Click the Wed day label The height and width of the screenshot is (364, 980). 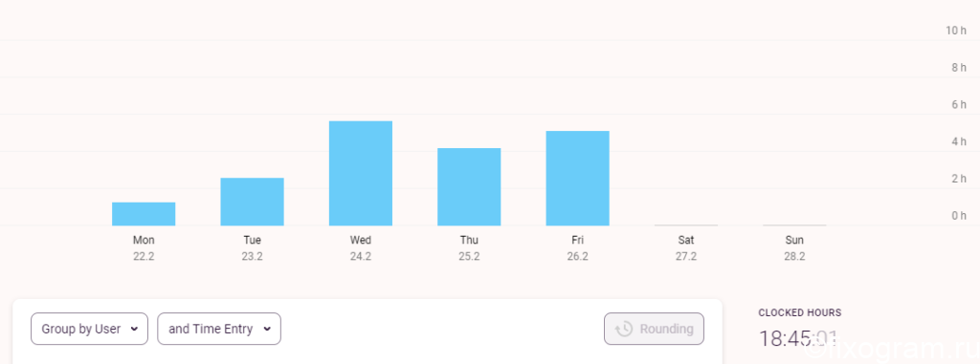click(x=361, y=241)
